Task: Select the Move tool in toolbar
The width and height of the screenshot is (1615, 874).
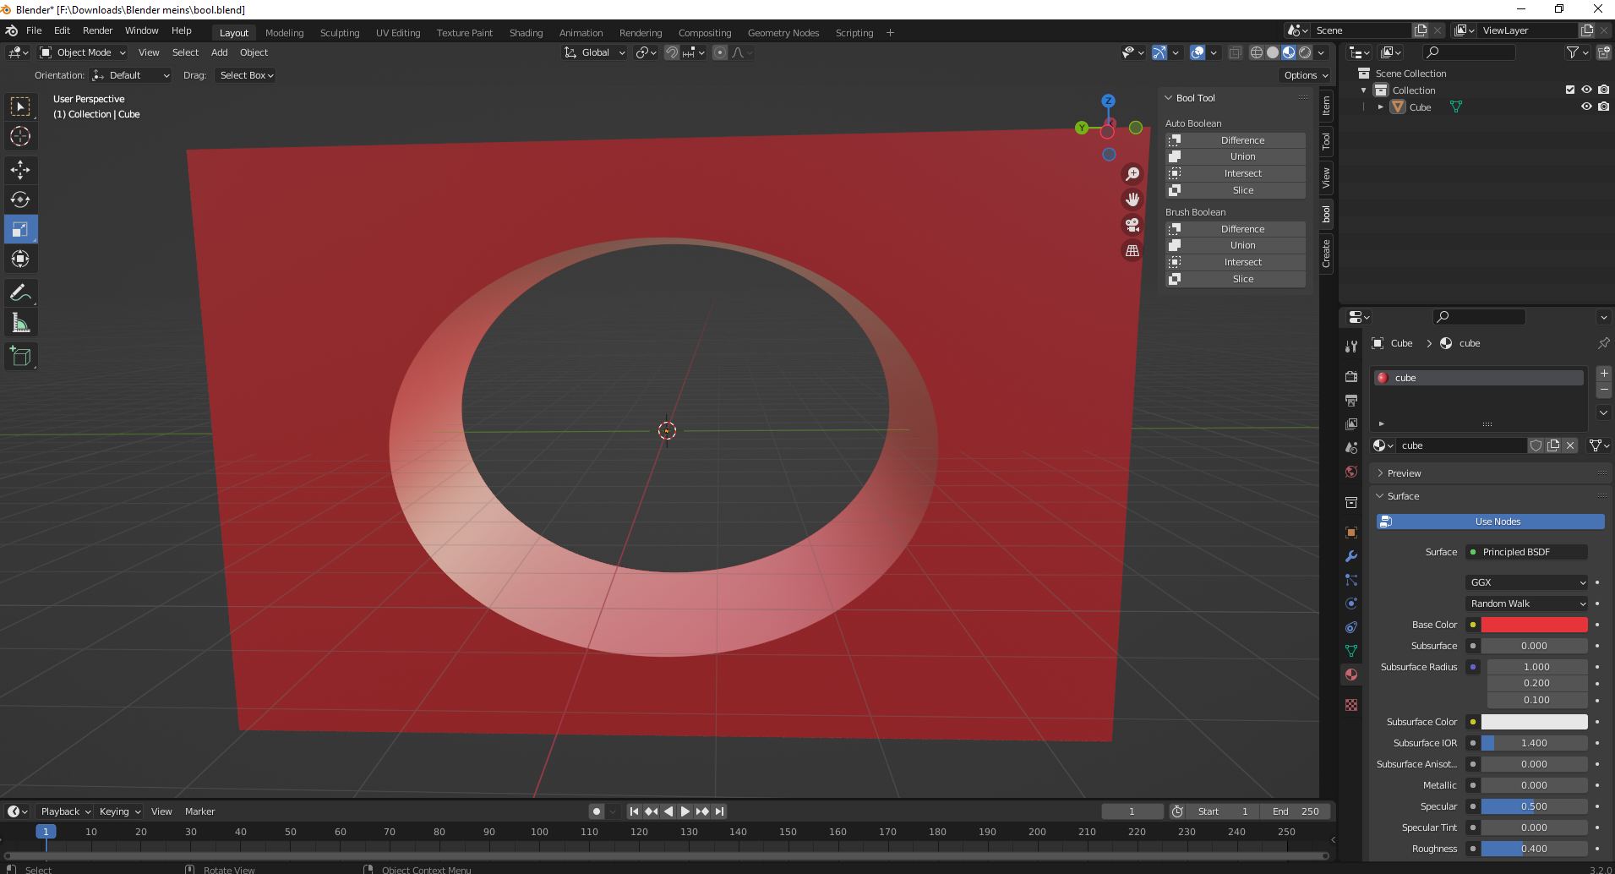Action: [x=20, y=170]
